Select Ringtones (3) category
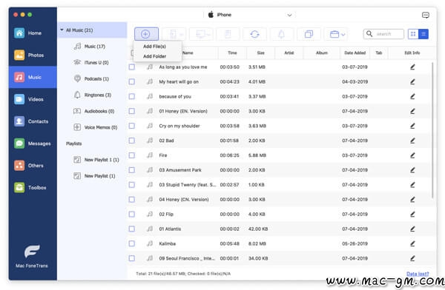445x290 pixels. click(x=92, y=95)
